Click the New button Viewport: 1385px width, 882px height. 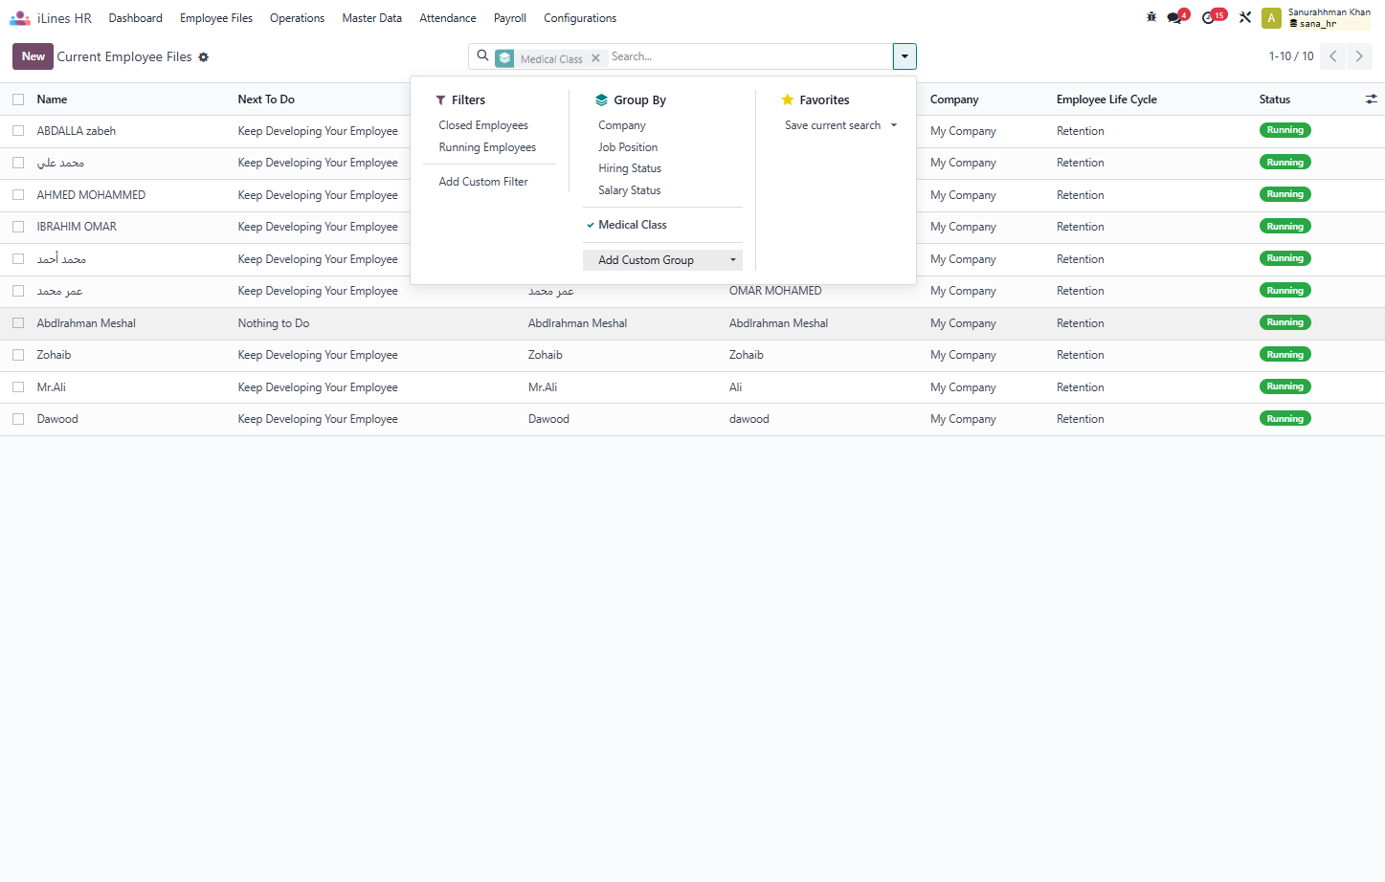[34, 56]
